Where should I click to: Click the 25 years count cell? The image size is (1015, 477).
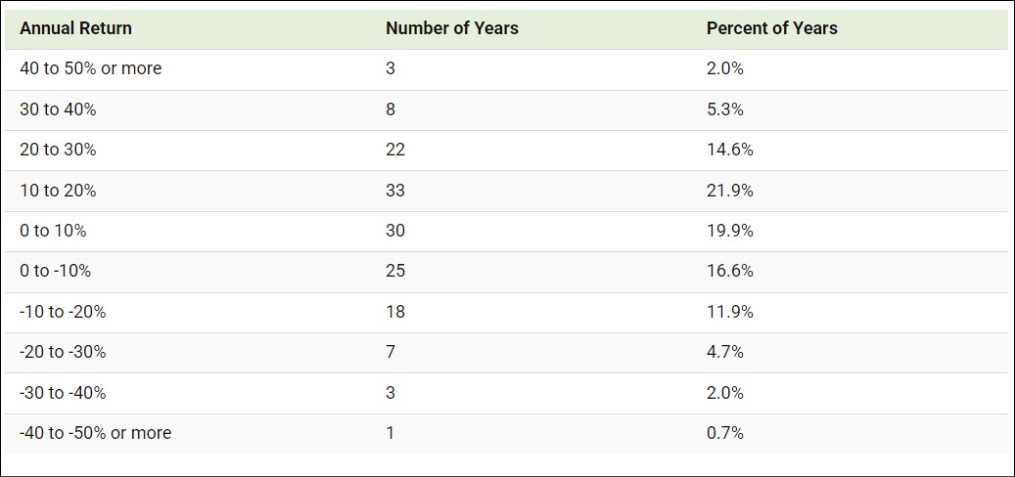(x=395, y=271)
